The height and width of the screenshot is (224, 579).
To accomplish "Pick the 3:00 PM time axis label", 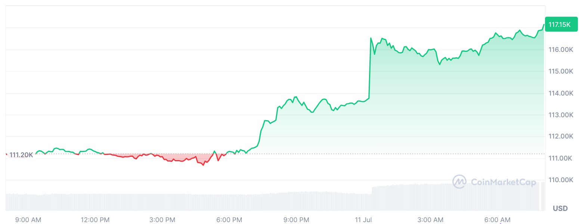I will (x=162, y=220).
